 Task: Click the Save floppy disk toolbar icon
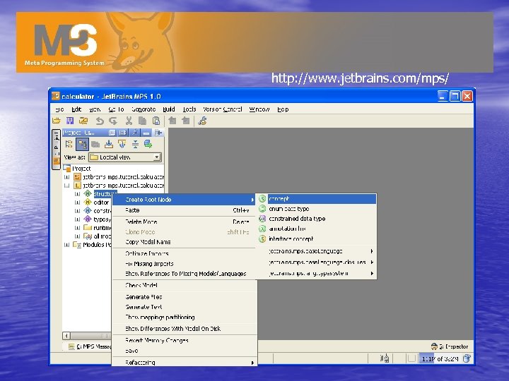click(70, 121)
